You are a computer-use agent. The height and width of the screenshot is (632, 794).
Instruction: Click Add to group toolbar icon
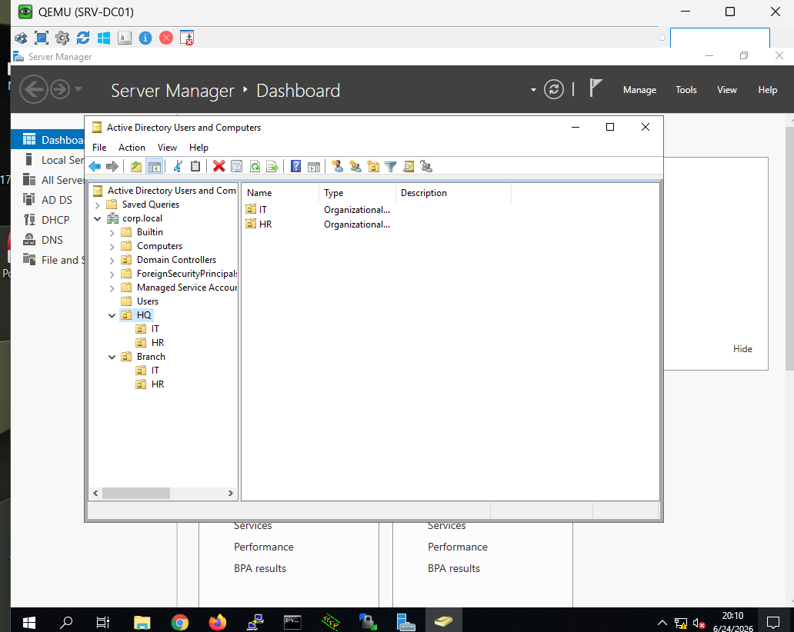pos(426,167)
